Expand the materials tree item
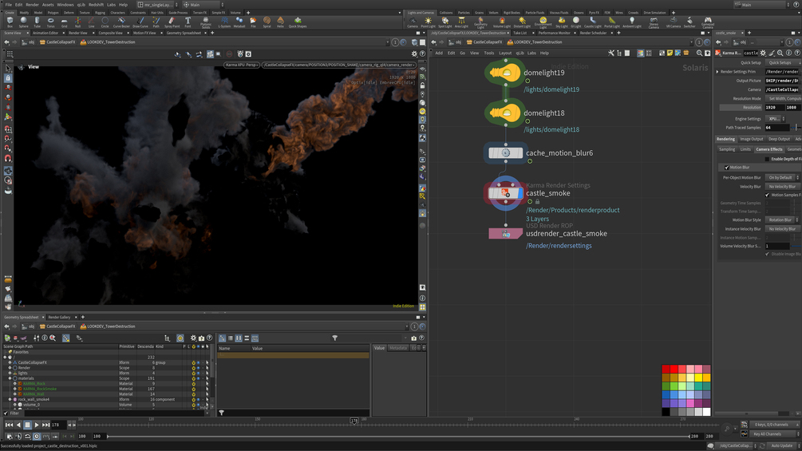802x451 pixels. click(10, 378)
